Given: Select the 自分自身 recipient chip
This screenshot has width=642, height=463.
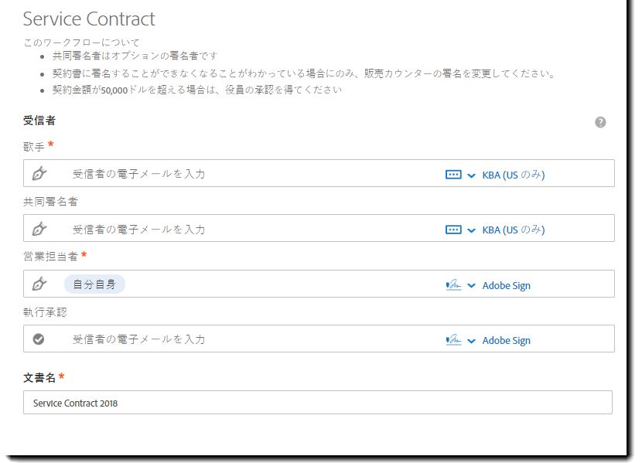Looking at the screenshot, I should pyautogui.click(x=94, y=284).
